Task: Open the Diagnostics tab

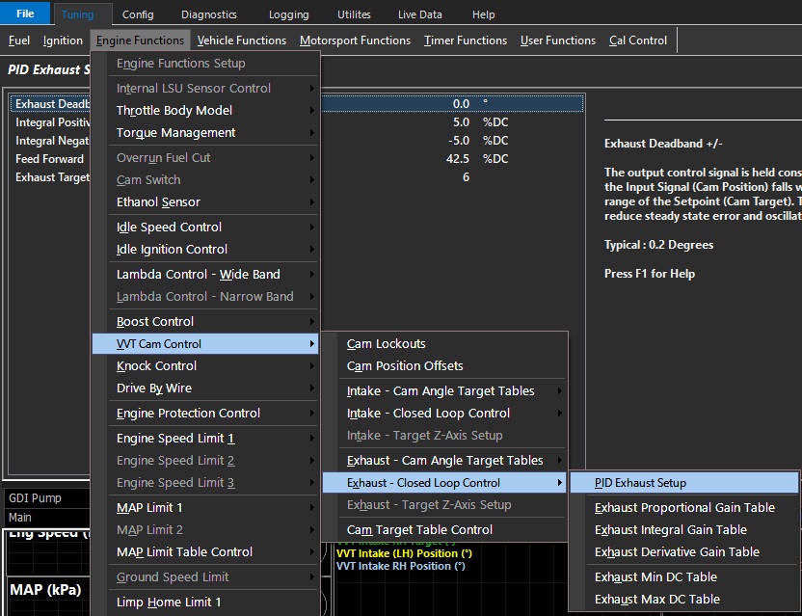Action: 208,14
